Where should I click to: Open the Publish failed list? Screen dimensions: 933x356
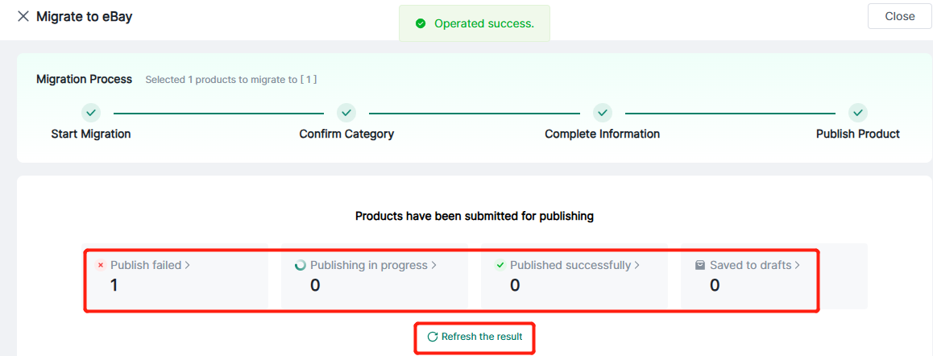coord(146,265)
